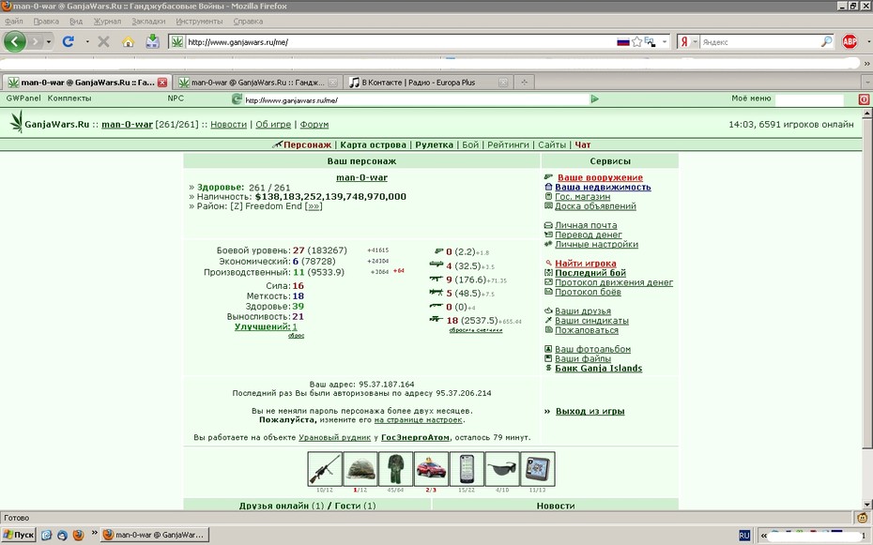This screenshot has width=873, height=545.
Task: Open Личная почта link
Action: tap(586, 225)
